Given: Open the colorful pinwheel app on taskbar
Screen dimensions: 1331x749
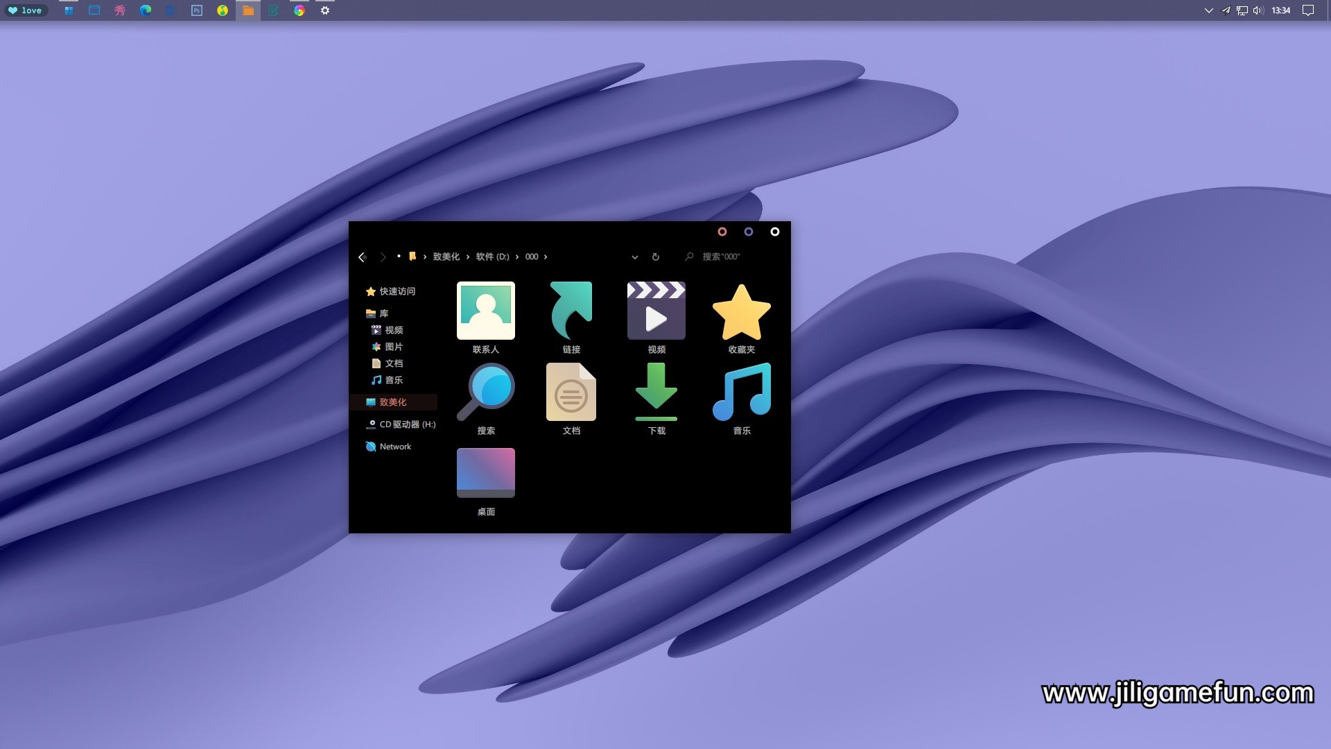Looking at the screenshot, I should pos(299,10).
